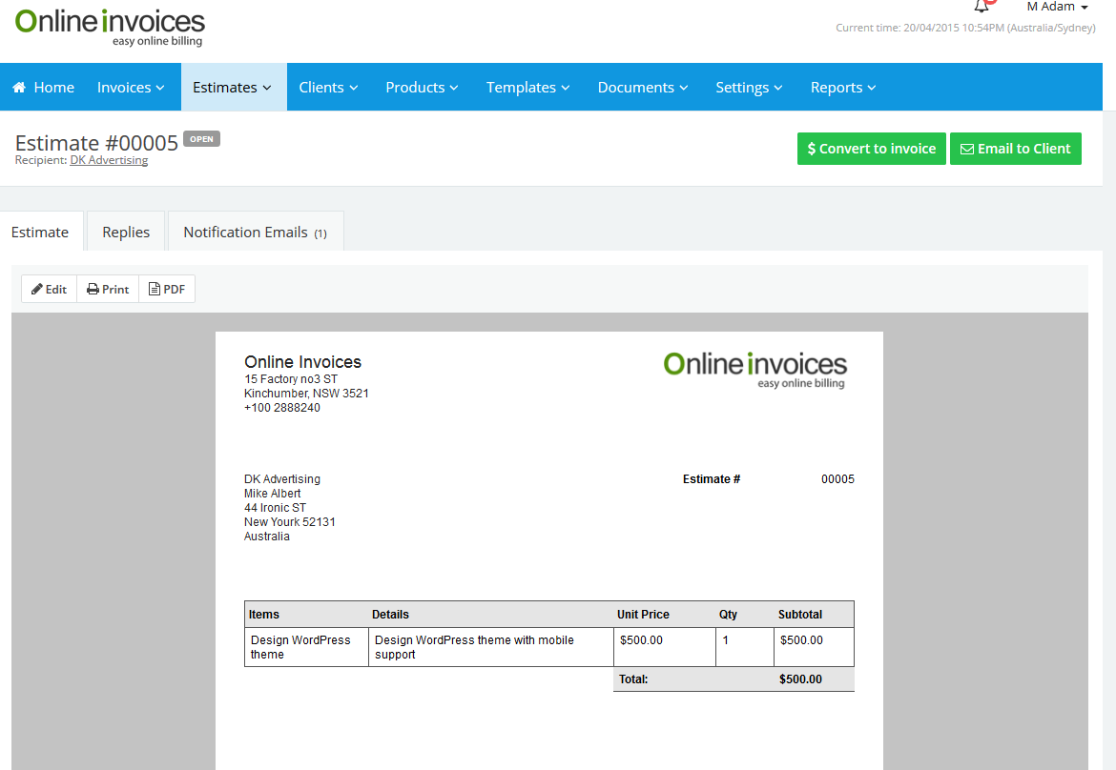Expand the Reports menu
1116x770 pixels.
[x=843, y=87]
